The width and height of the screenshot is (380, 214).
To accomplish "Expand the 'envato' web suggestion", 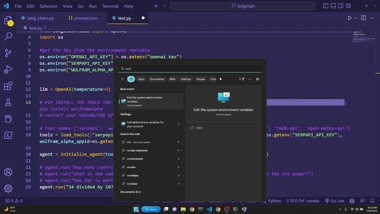I will point(179,167).
